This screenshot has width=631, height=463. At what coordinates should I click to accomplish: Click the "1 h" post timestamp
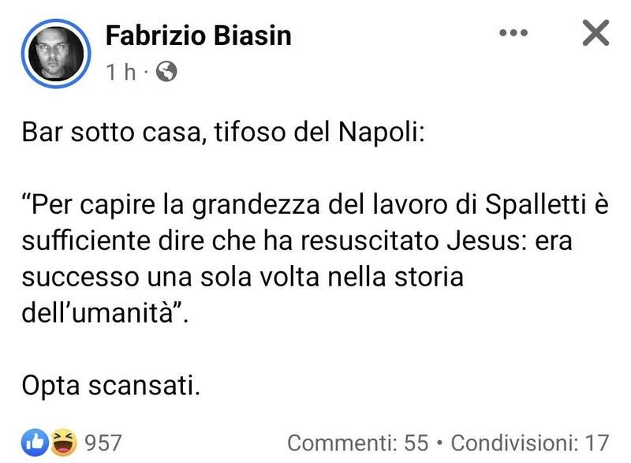pos(121,73)
